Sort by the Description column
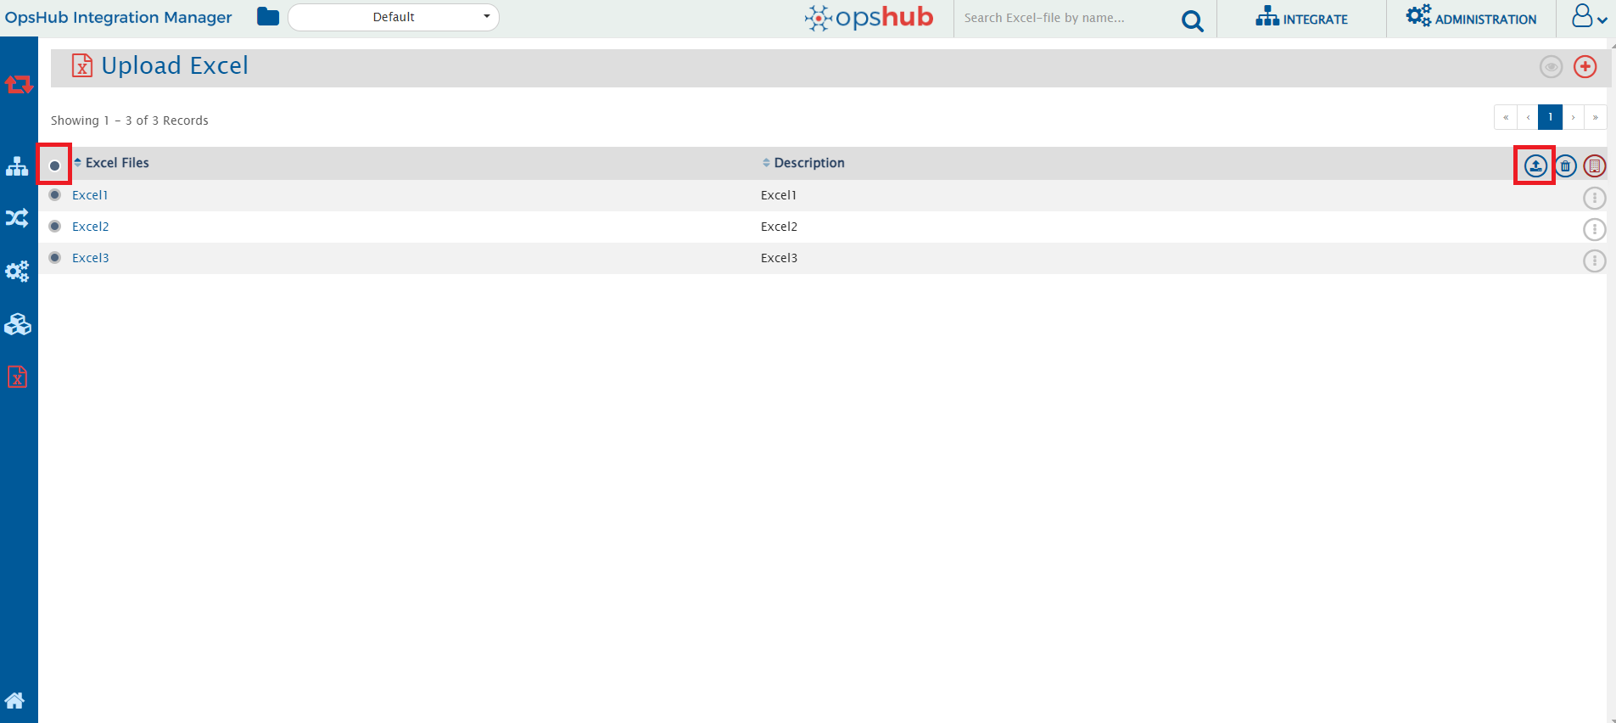Viewport: 1616px width, 723px height. (x=808, y=163)
